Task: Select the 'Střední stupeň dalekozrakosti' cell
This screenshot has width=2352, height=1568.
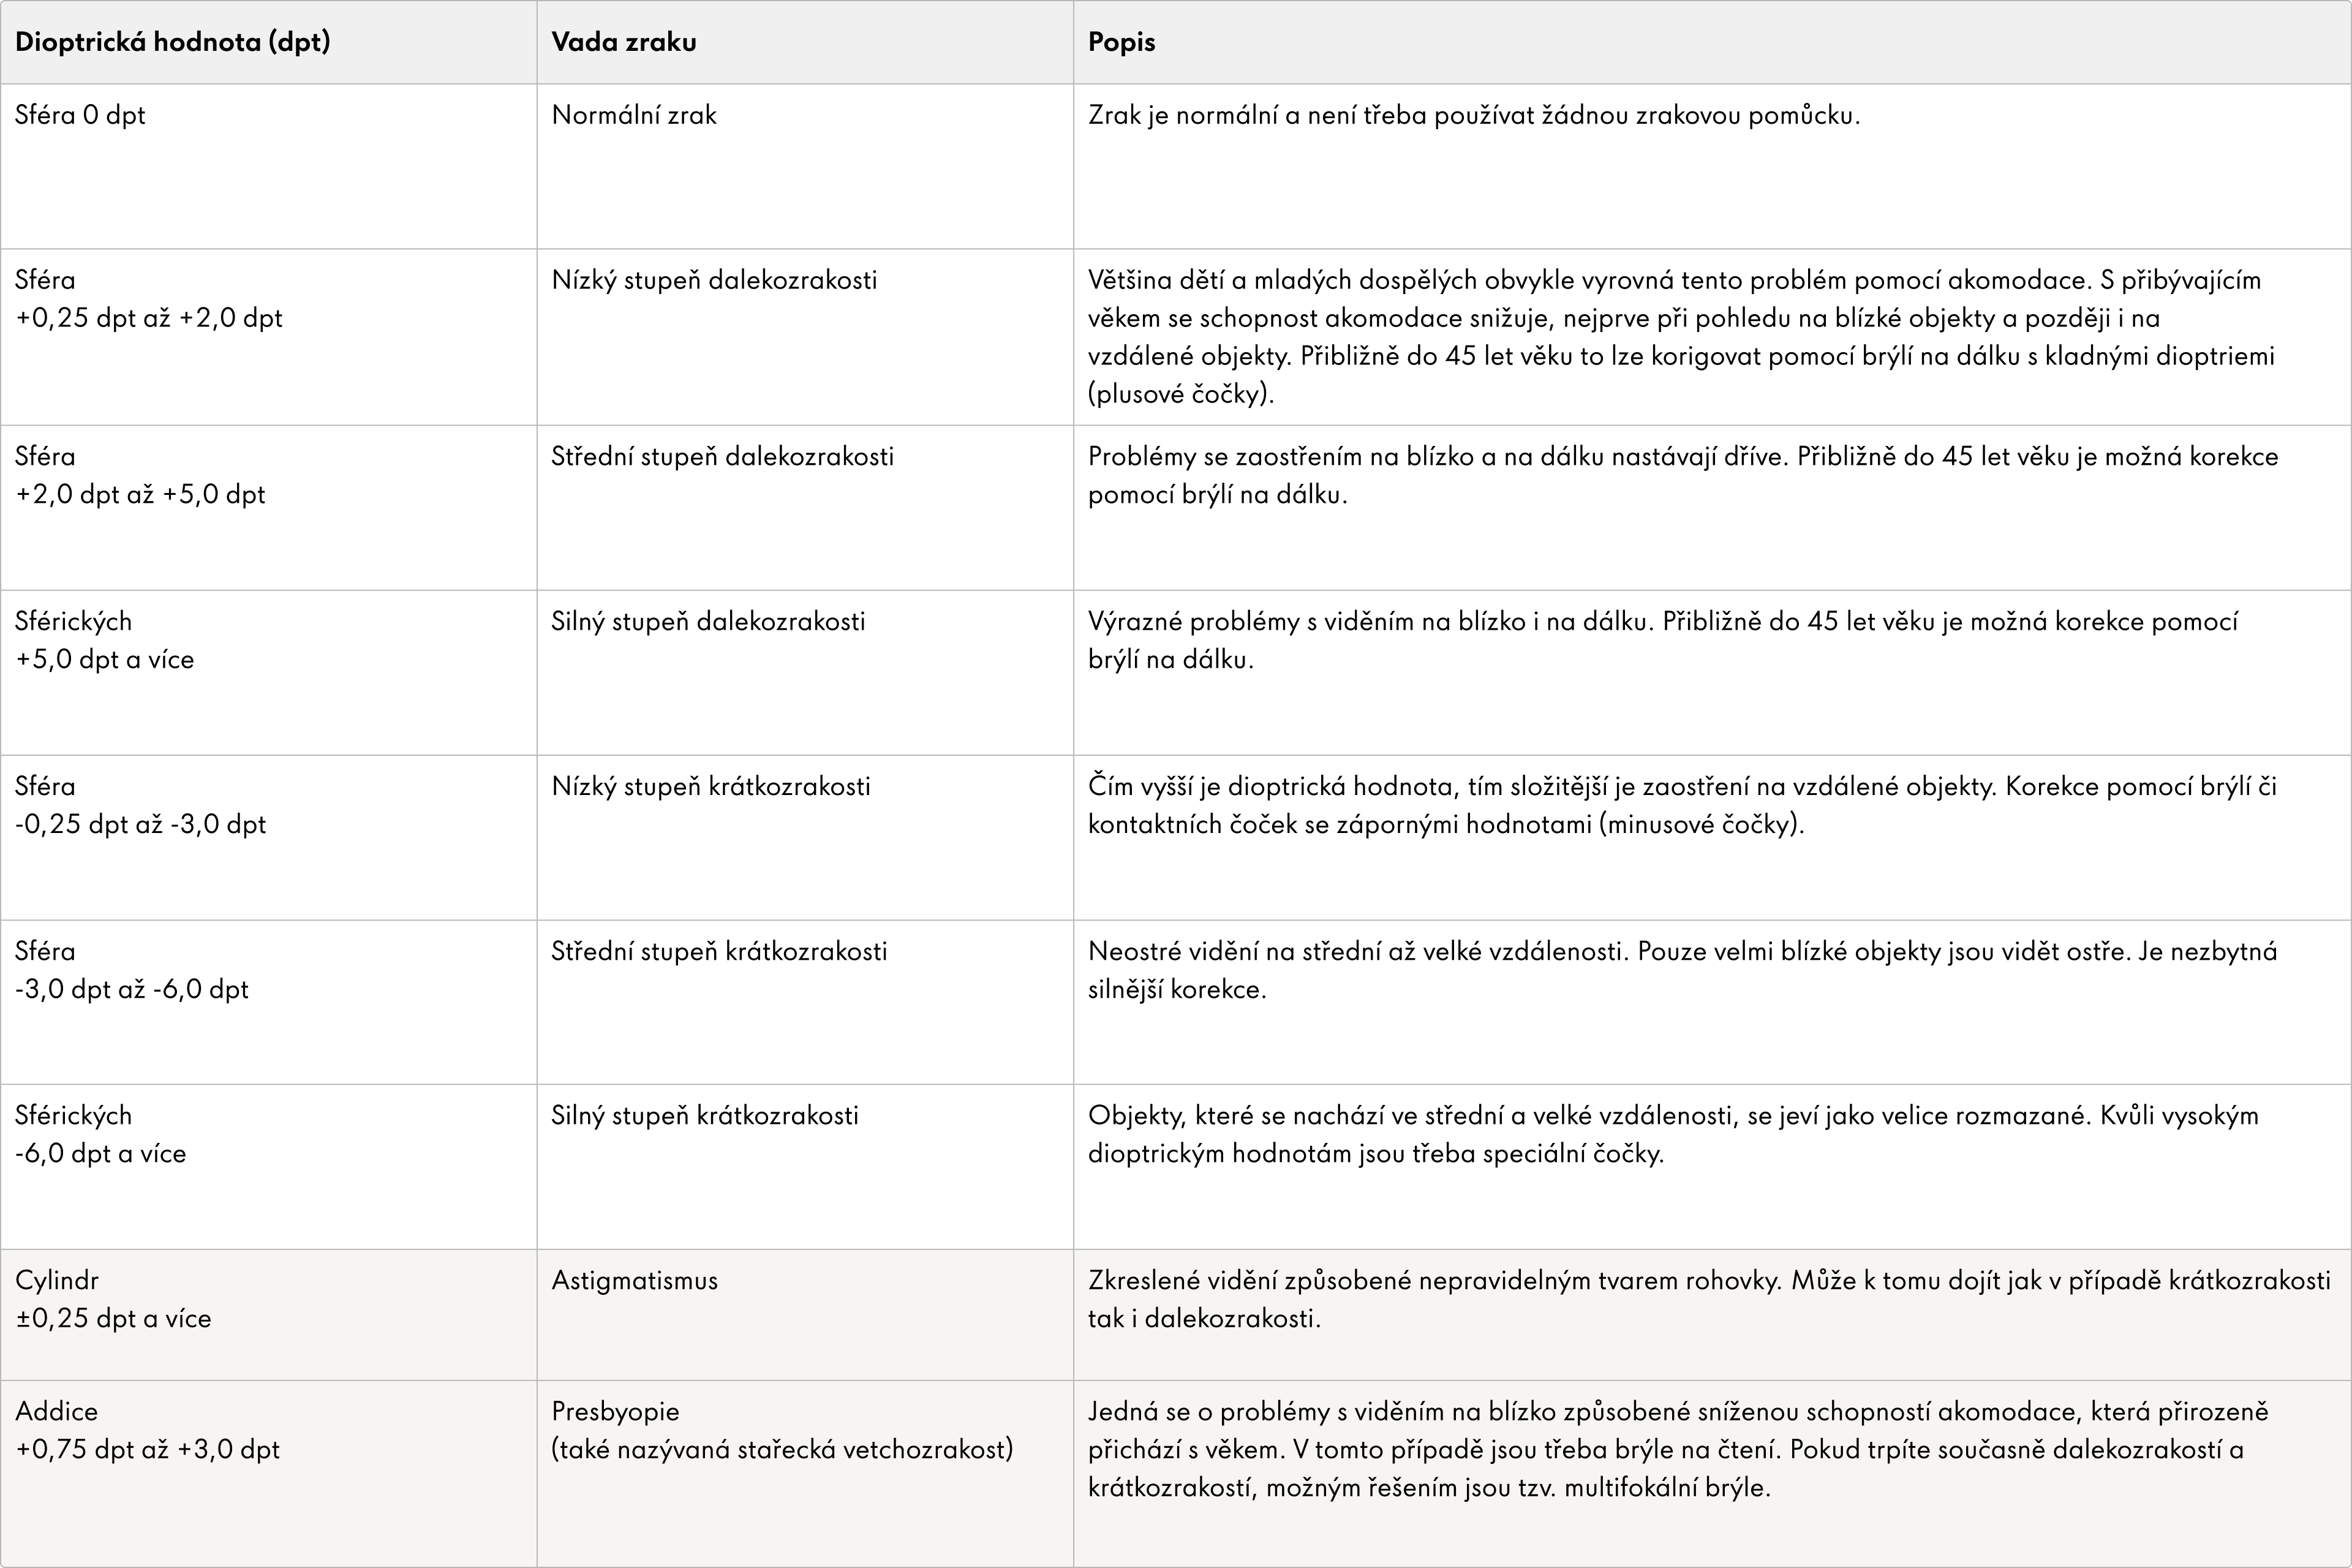Action: tap(722, 457)
